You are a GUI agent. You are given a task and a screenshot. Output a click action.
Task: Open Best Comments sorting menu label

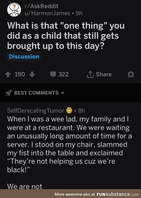tap(36, 93)
